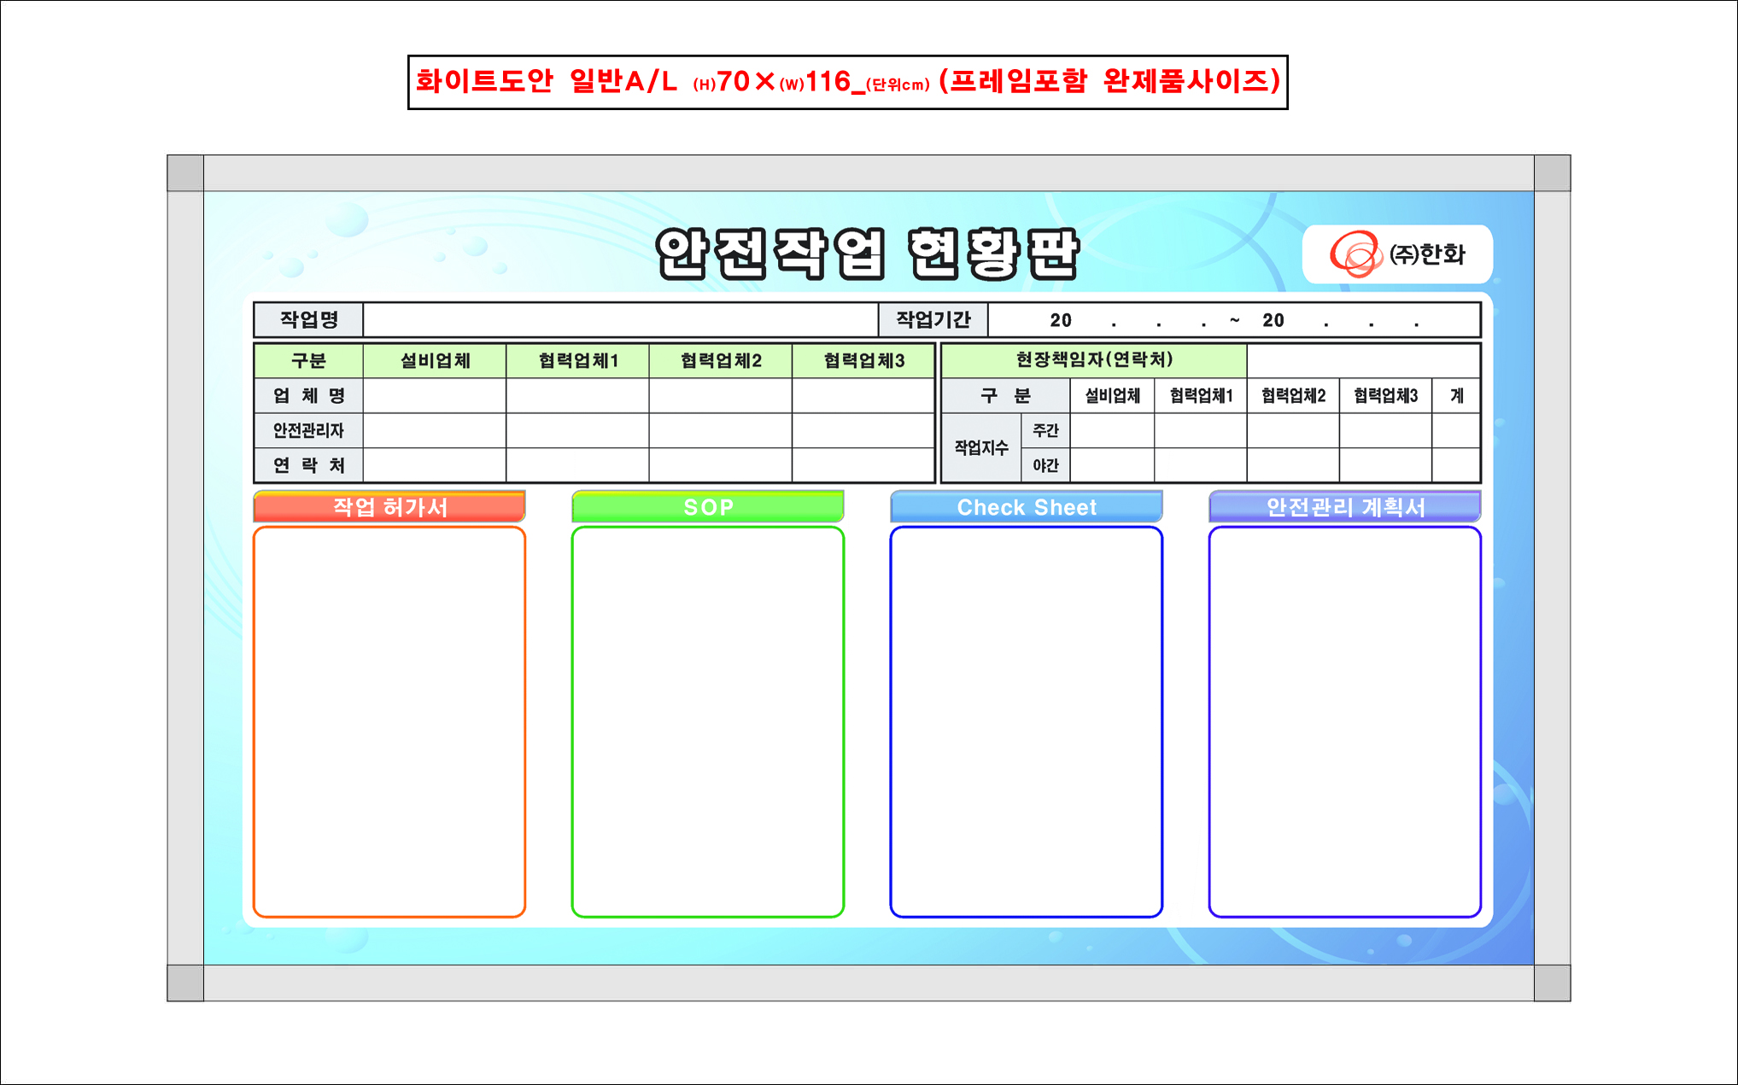Click the 협력업체1 안전관리자 cell

(x=577, y=431)
